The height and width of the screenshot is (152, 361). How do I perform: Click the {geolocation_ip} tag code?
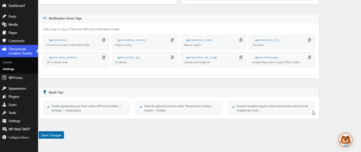point(128,57)
